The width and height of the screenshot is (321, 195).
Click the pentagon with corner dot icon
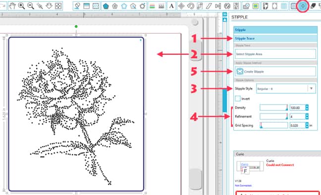143,6
